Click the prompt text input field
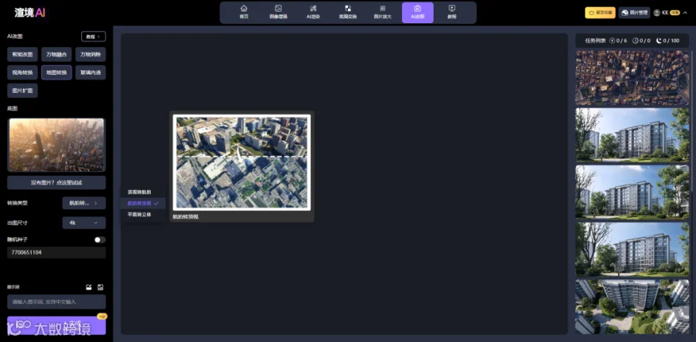The image size is (696, 342). click(x=56, y=302)
